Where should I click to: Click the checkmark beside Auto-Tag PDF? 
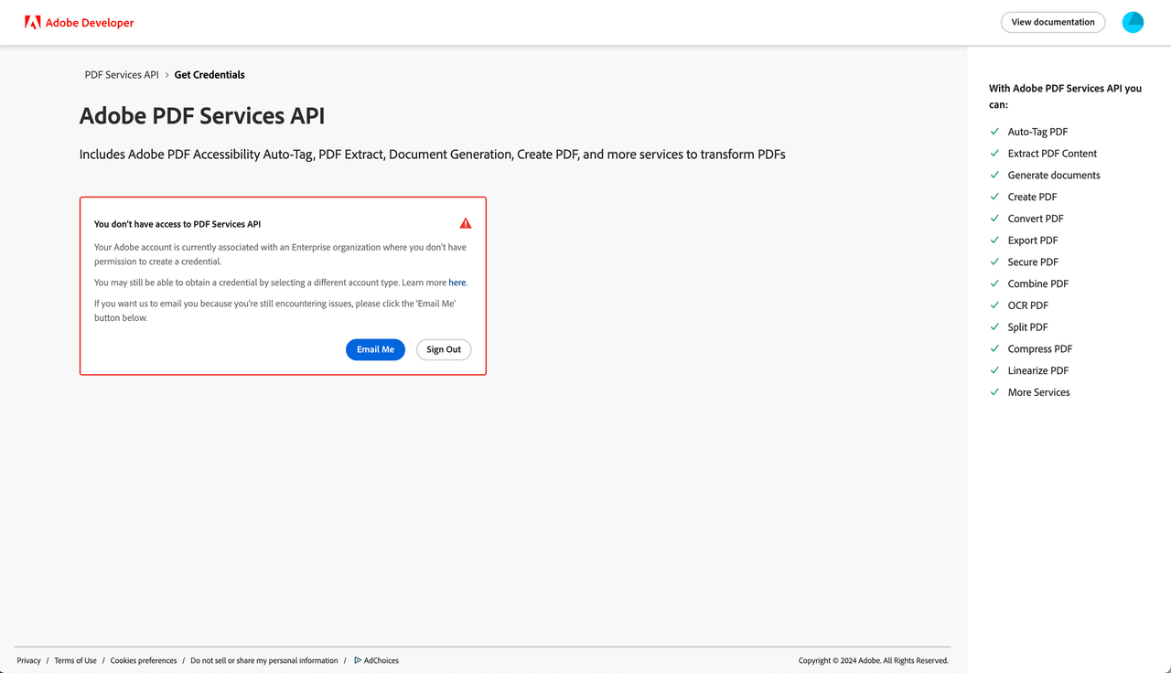click(994, 131)
